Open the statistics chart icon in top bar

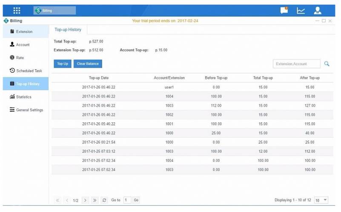[x=301, y=11]
